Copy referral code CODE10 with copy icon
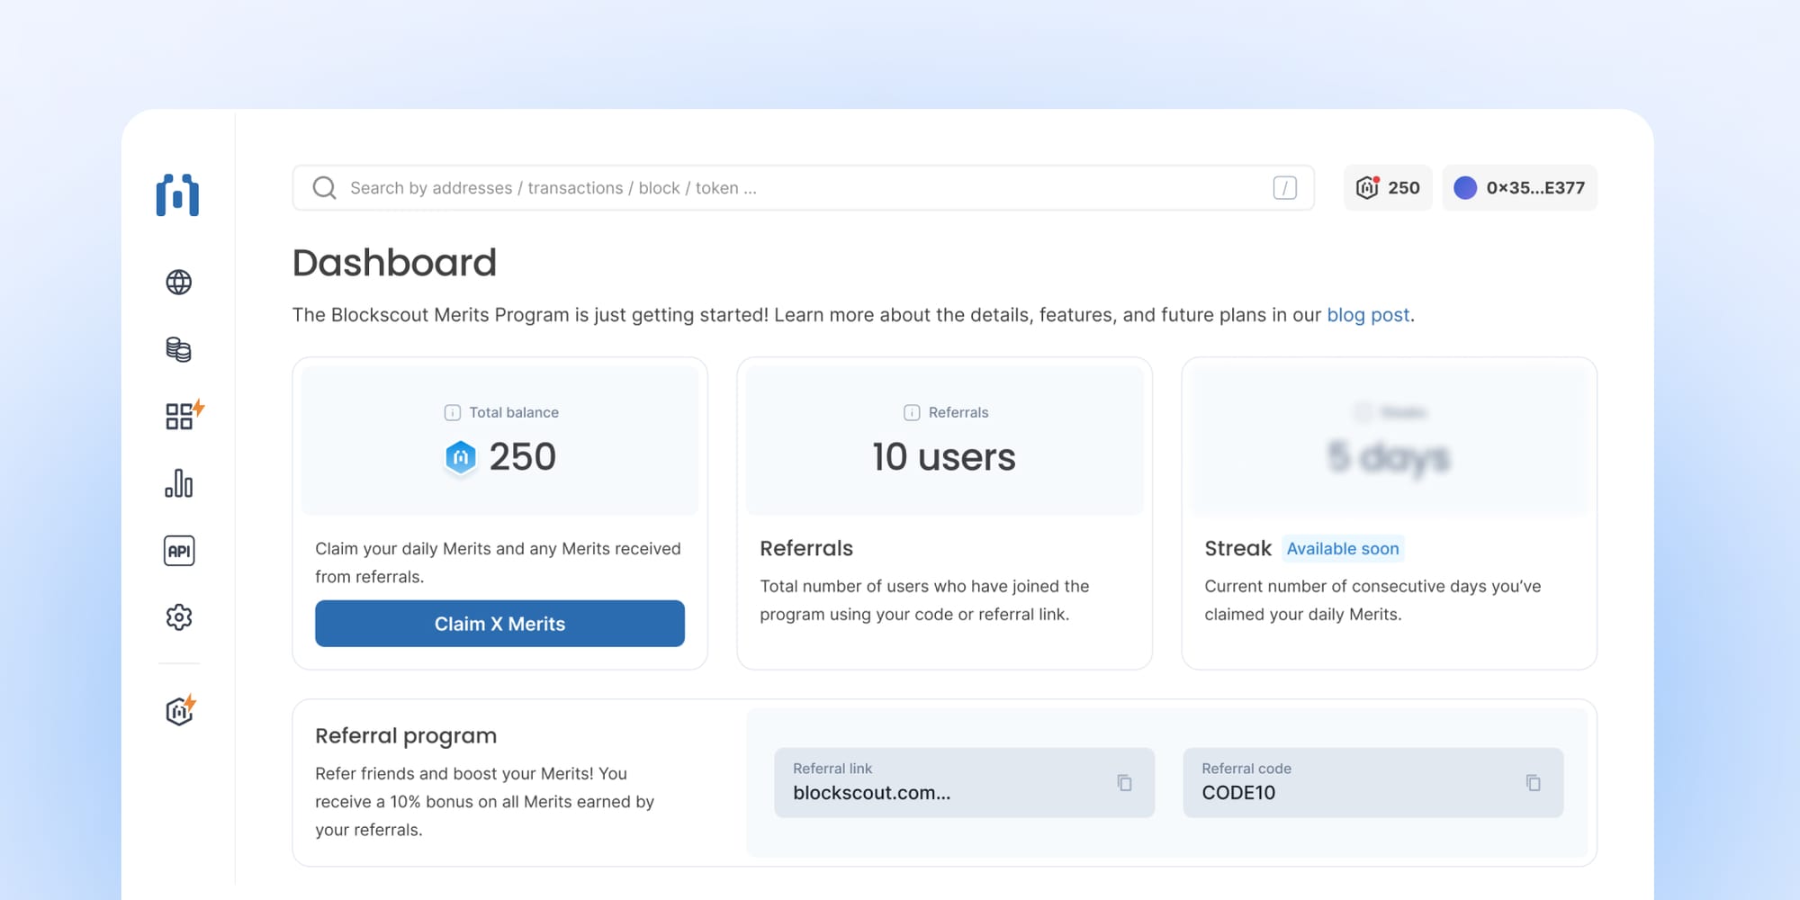The image size is (1800, 900). (1533, 783)
